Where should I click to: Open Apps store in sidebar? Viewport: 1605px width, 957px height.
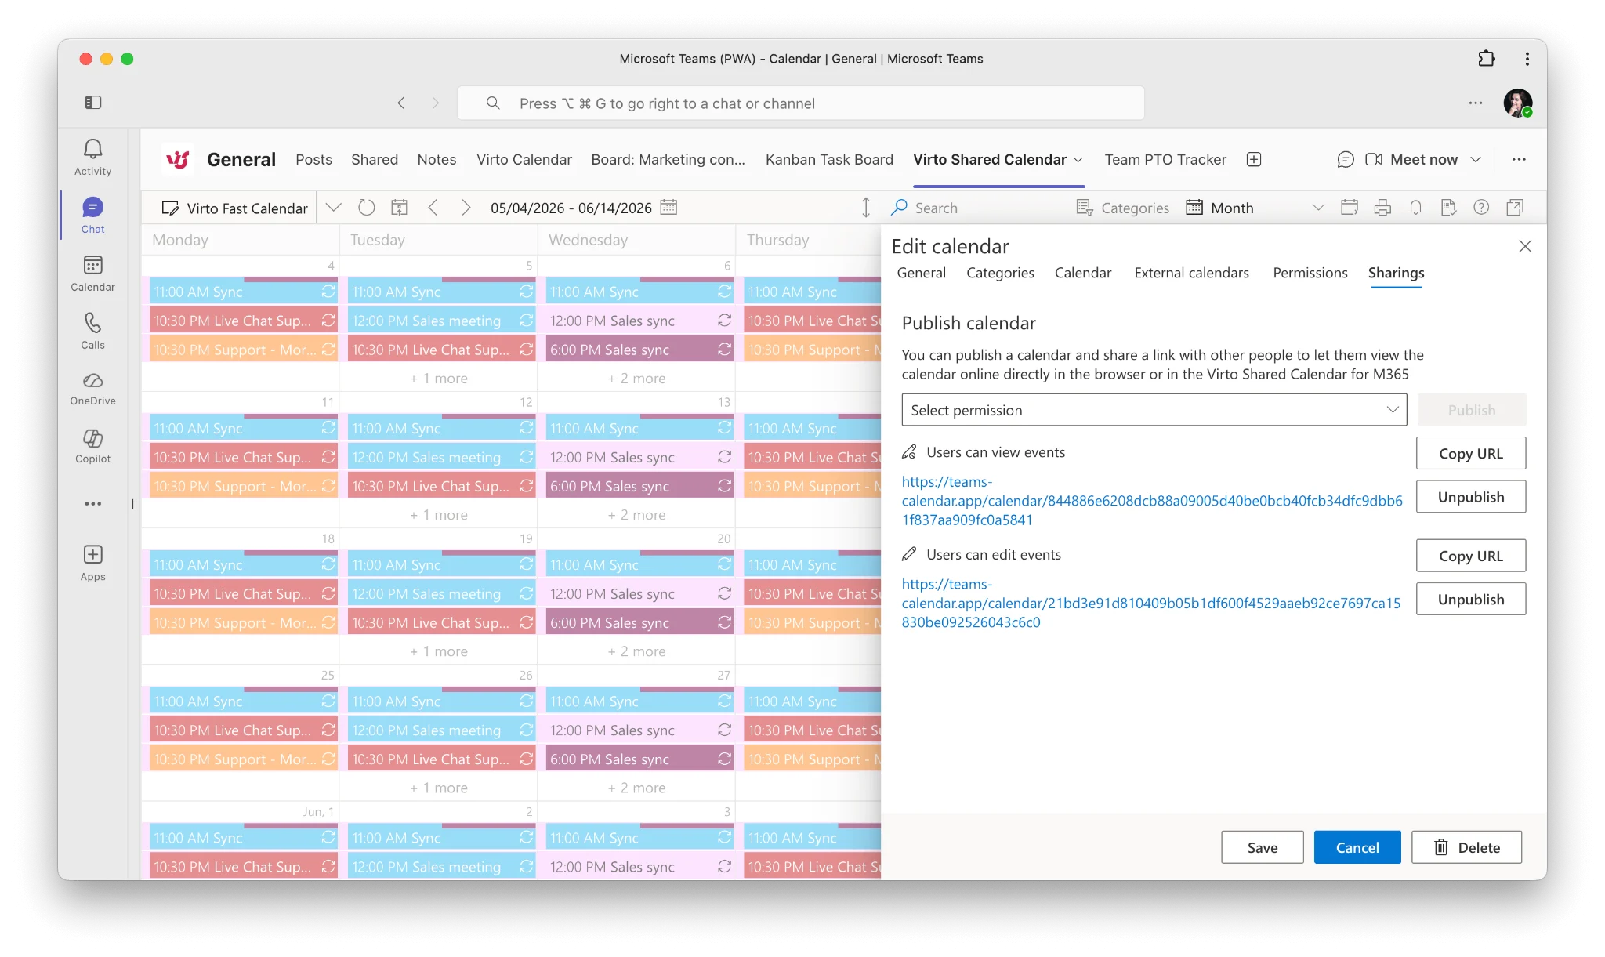pyautogui.click(x=92, y=564)
